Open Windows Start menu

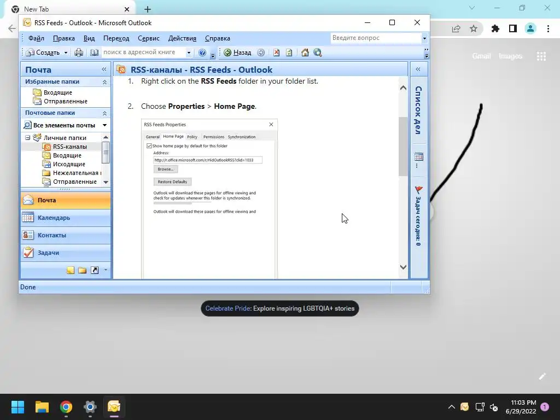coord(18,407)
